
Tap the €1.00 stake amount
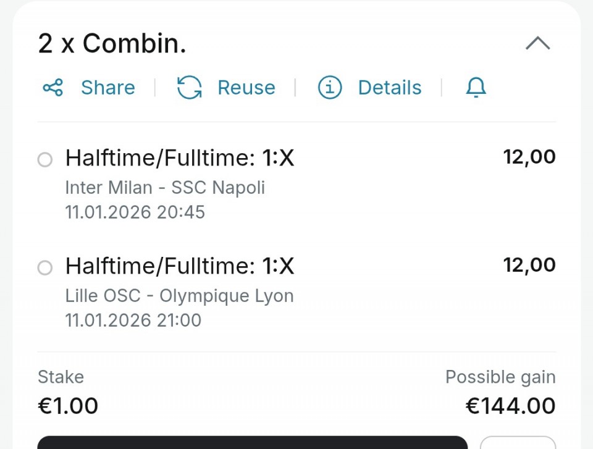click(68, 406)
